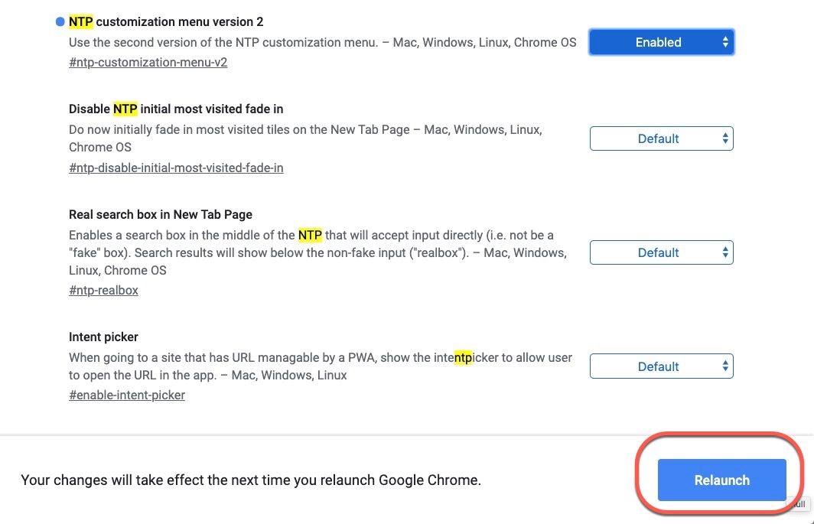
Task: Click the partially hidden 'null' tooltip label
Action: tap(798, 505)
